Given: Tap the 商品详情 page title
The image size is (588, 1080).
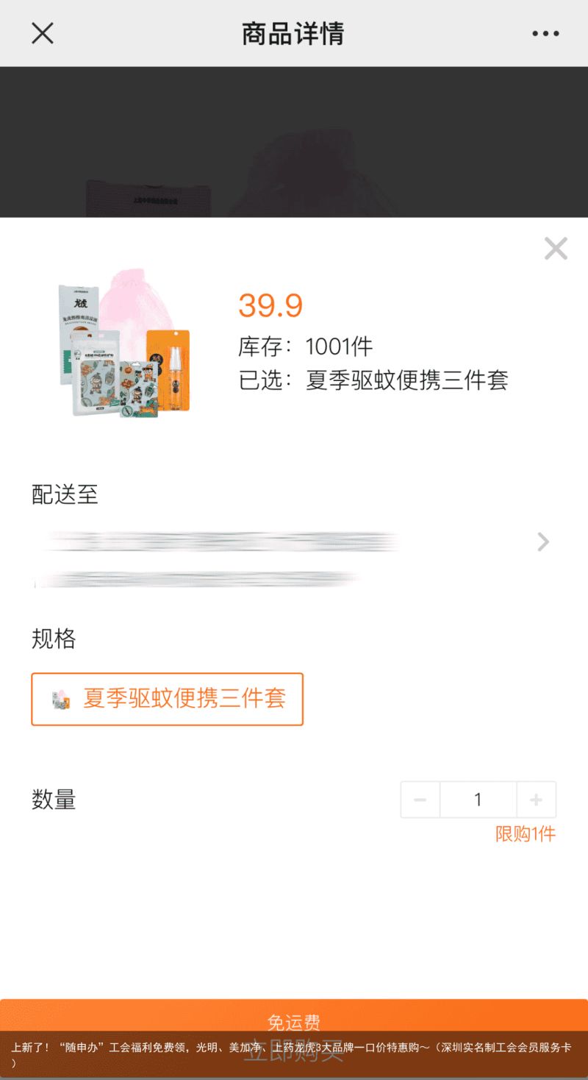Looking at the screenshot, I should click(293, 34).
